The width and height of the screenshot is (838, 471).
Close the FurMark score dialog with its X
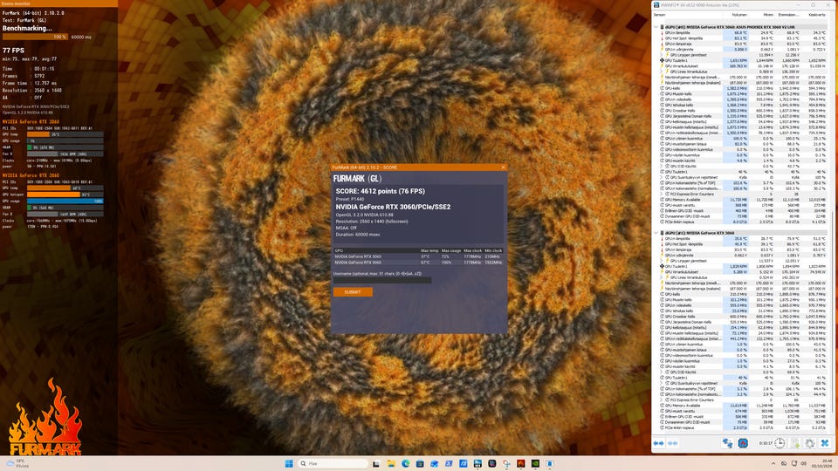point(503,167)
